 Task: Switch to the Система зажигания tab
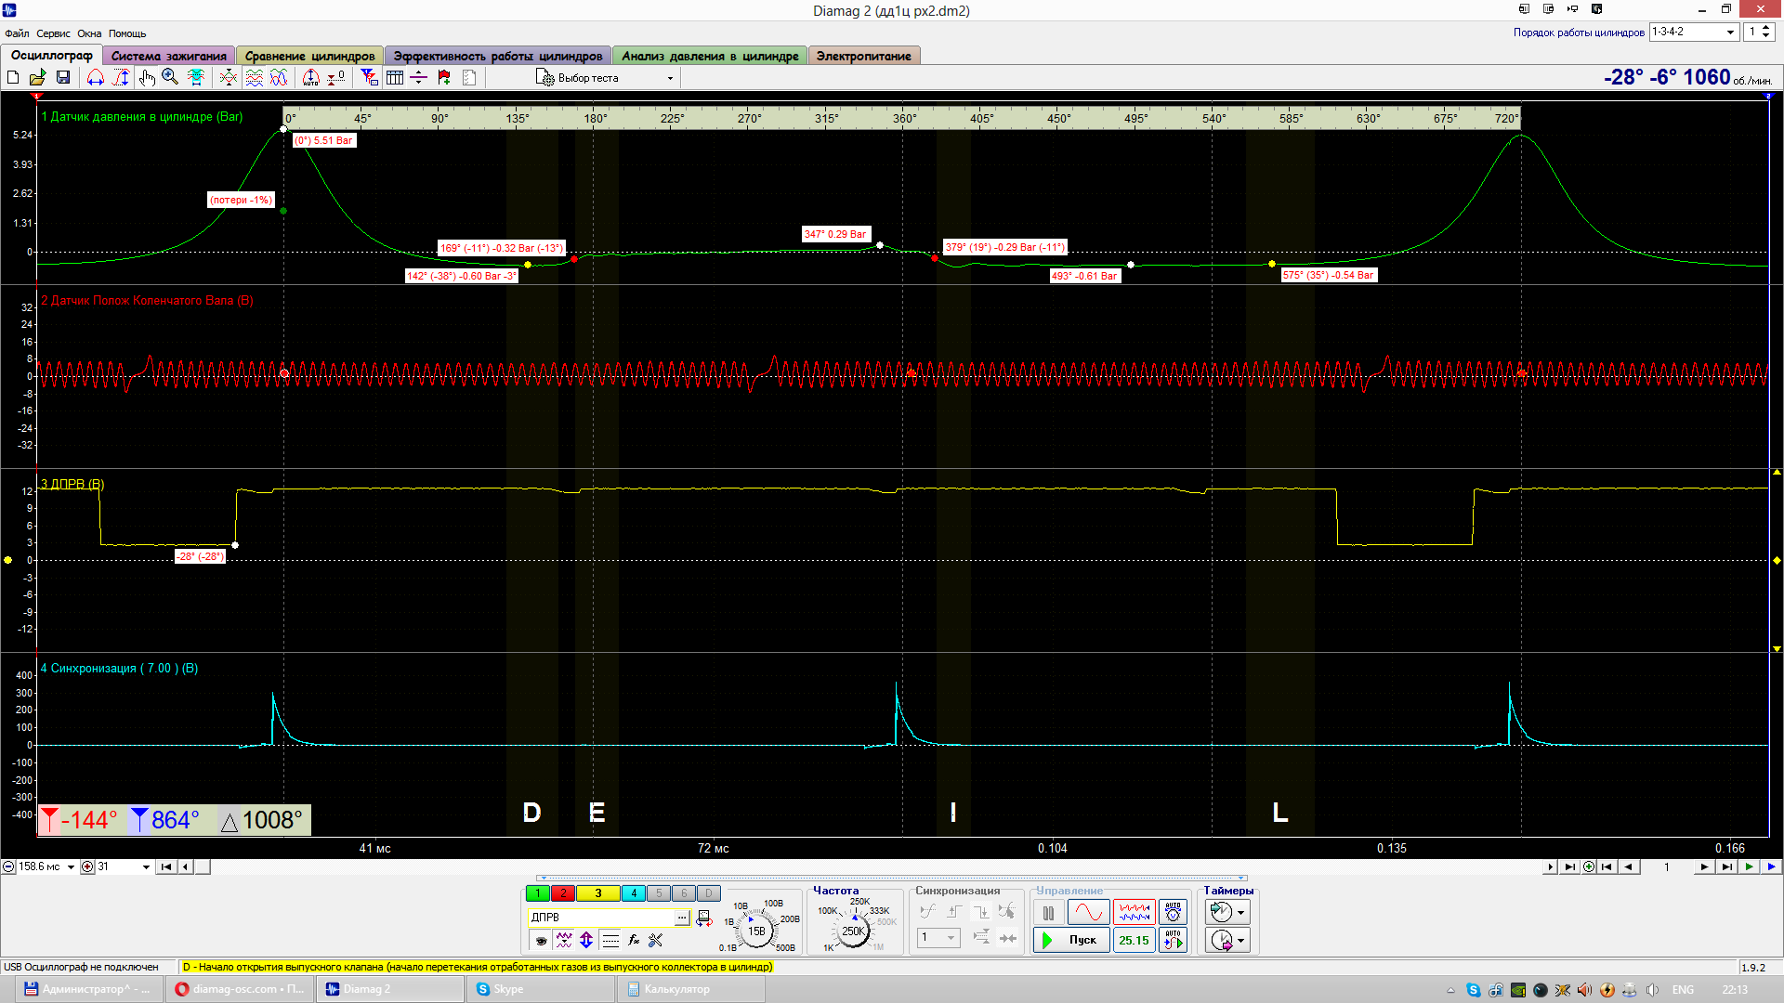[x=169, y=56]
